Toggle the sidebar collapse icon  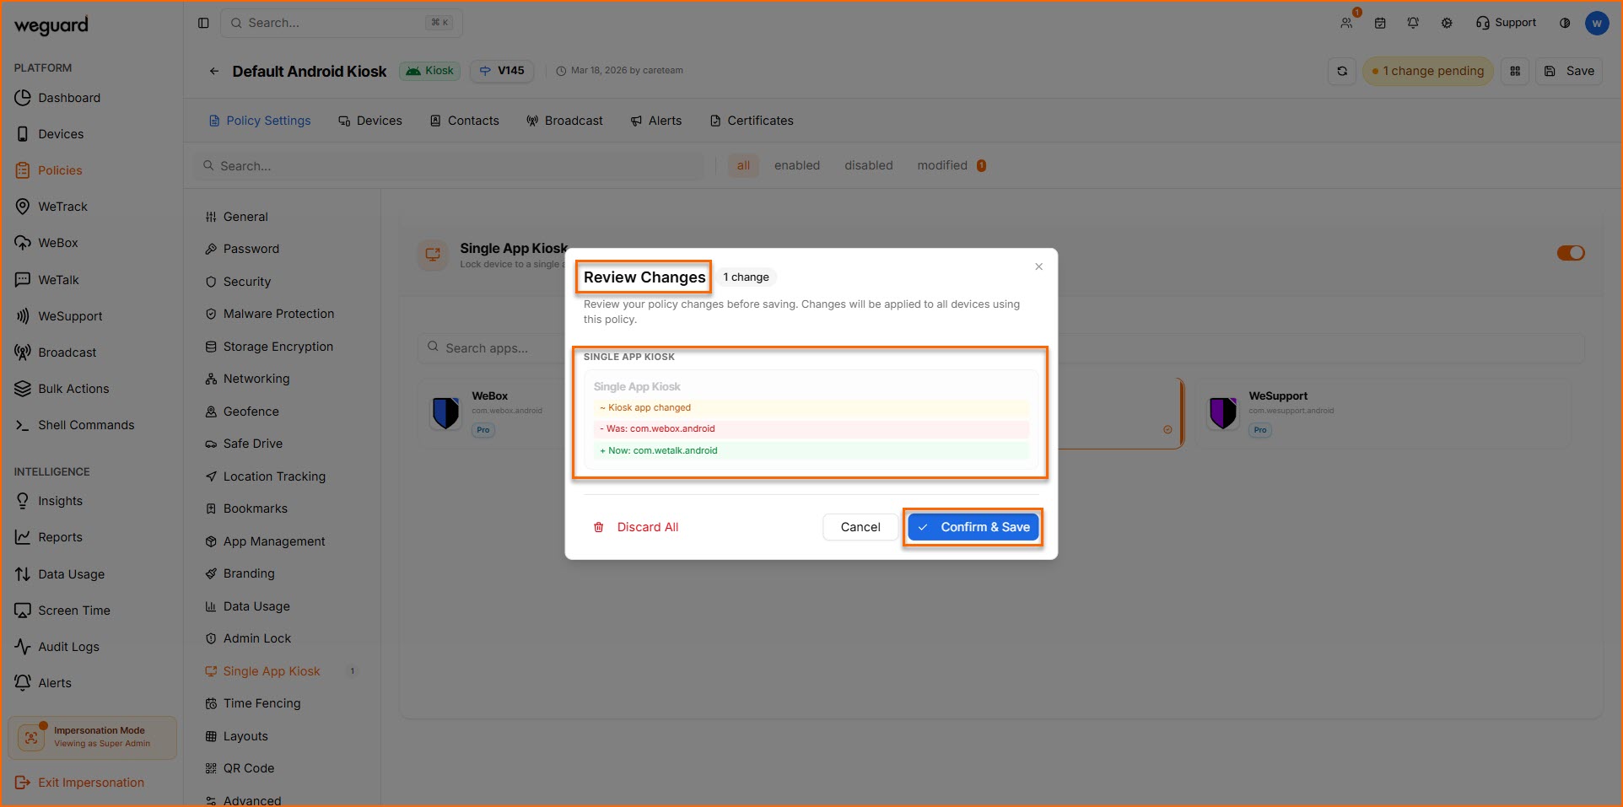pyautogui.click(x=203, y=23)
